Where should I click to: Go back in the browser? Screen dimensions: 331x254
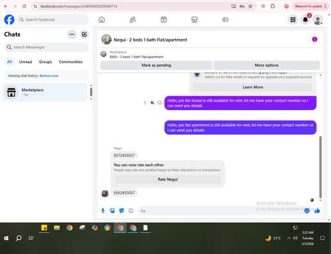click(6, 6)
